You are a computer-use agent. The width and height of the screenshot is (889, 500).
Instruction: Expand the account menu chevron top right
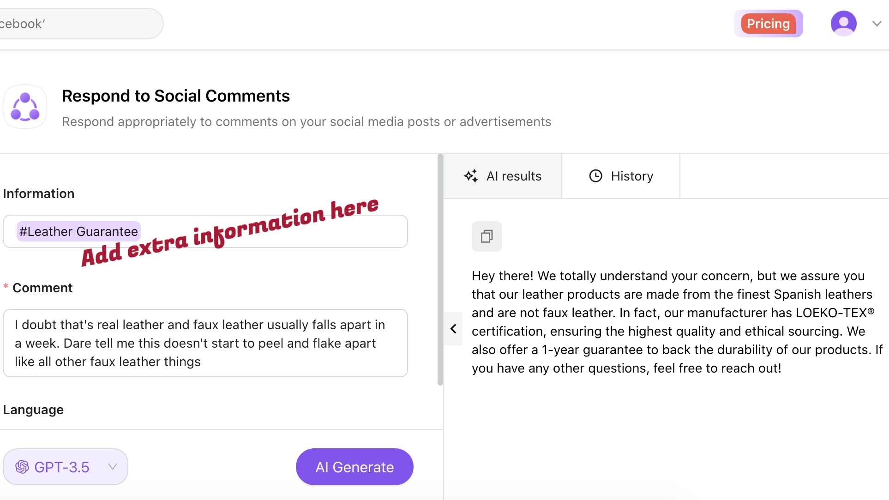coord(877,23)
